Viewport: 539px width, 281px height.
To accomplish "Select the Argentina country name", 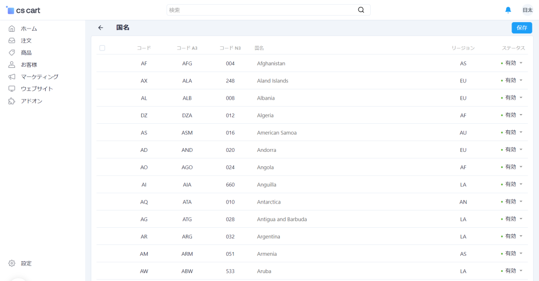I will coord(268,237).
